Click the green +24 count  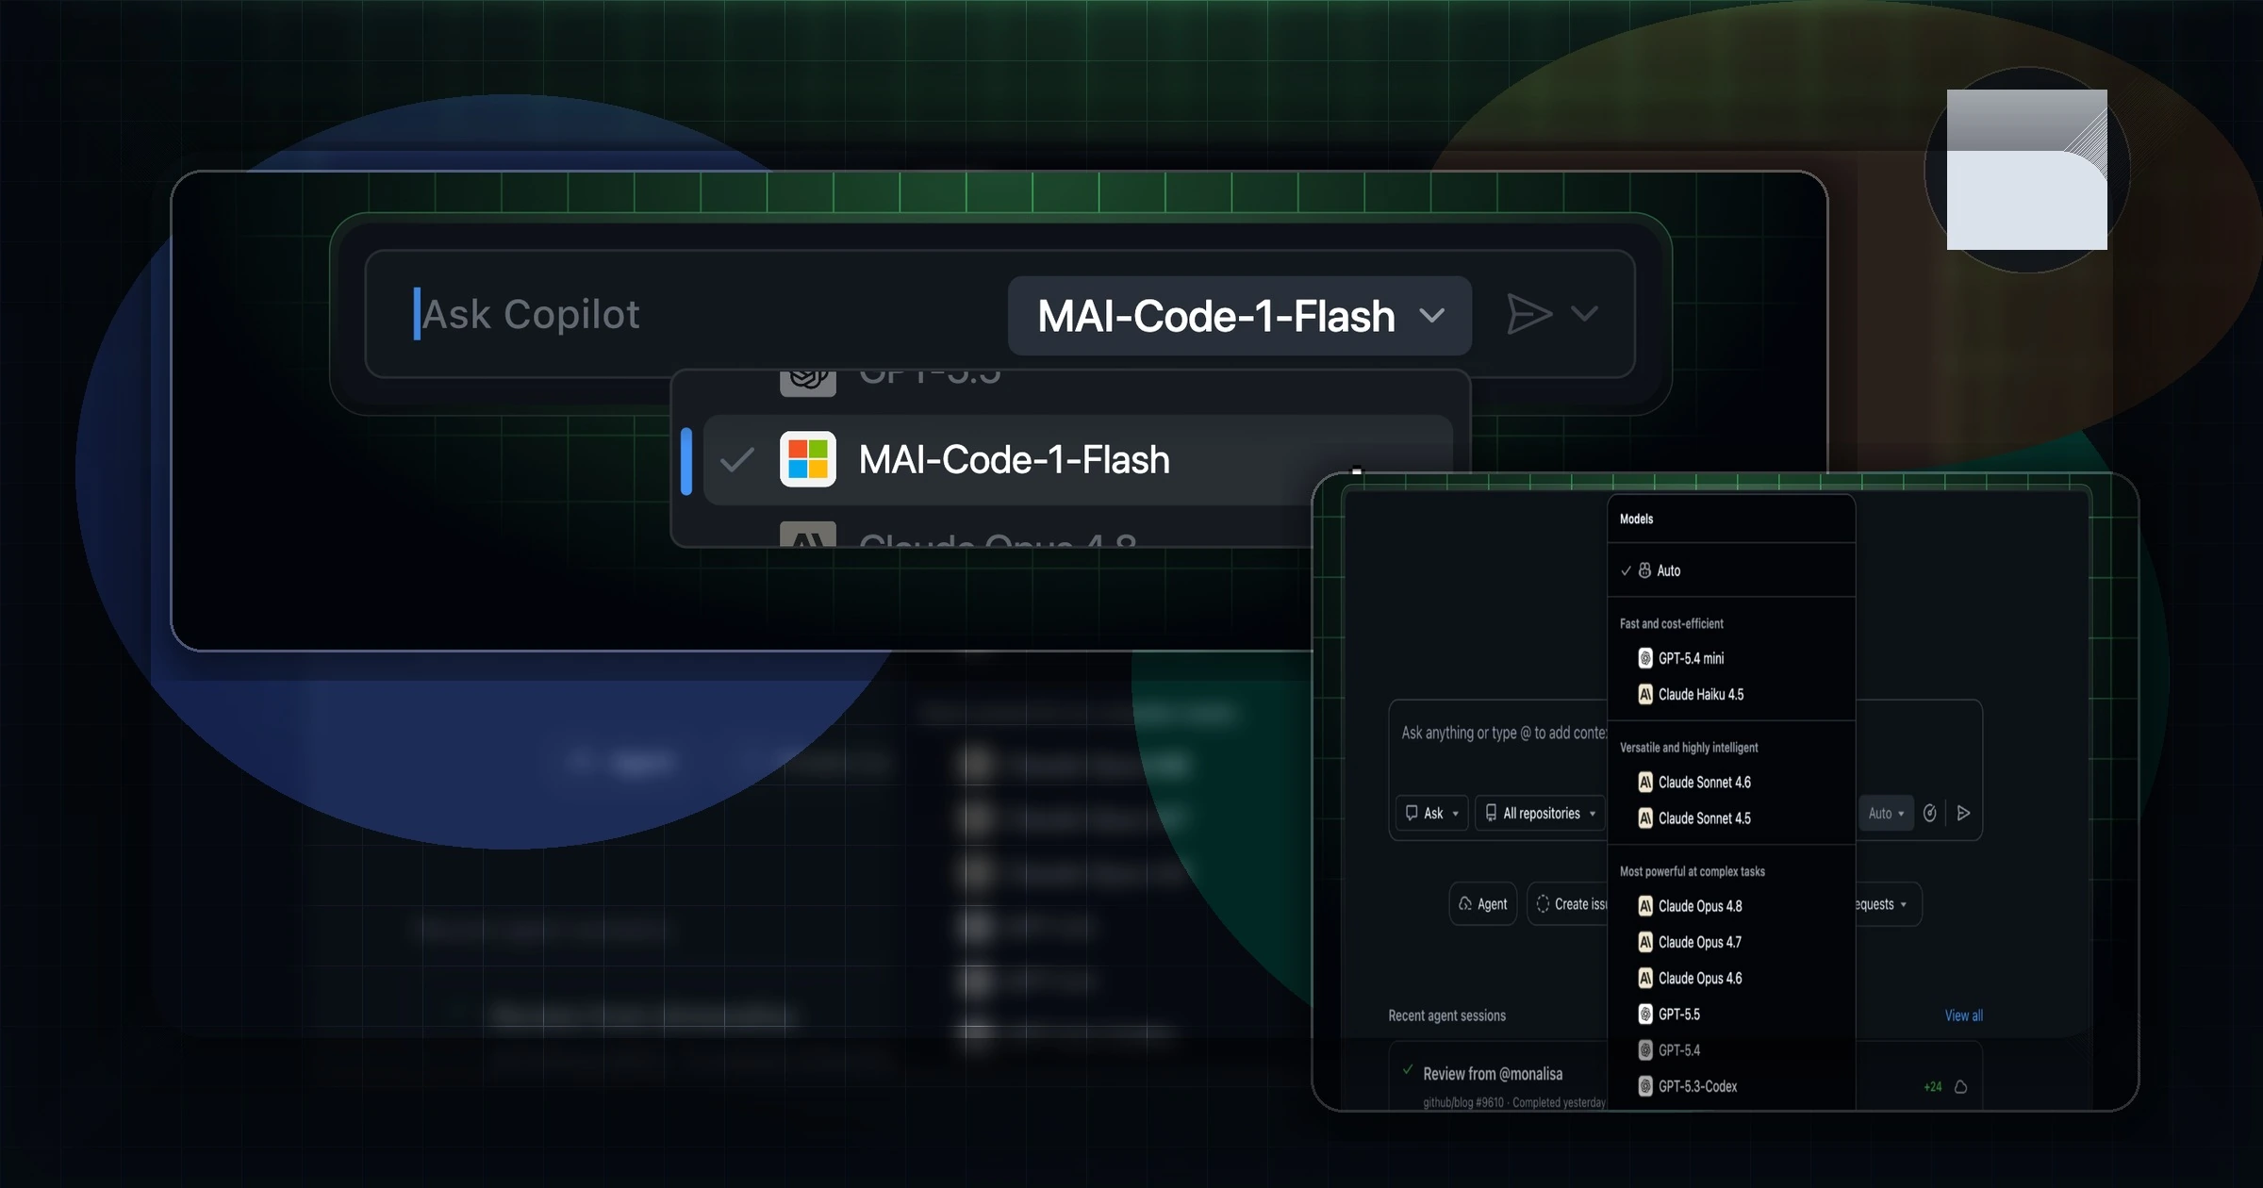coord(1932,1087)
